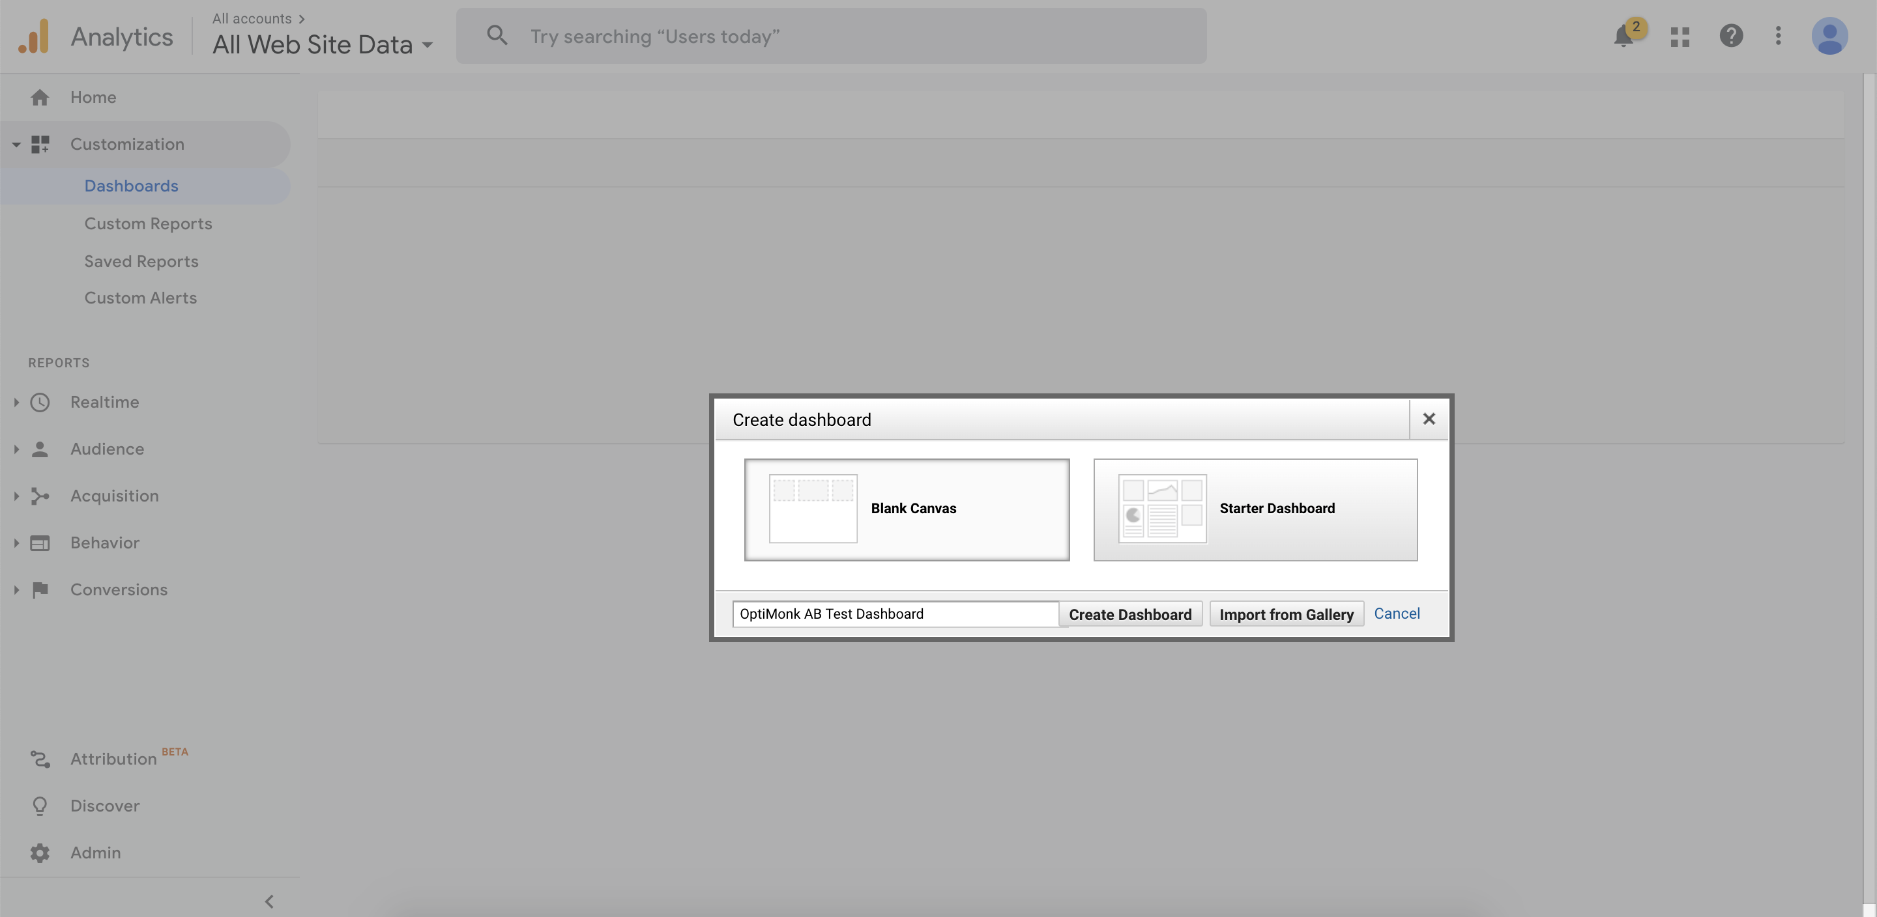Open the notifications bell

[1623, 36]
